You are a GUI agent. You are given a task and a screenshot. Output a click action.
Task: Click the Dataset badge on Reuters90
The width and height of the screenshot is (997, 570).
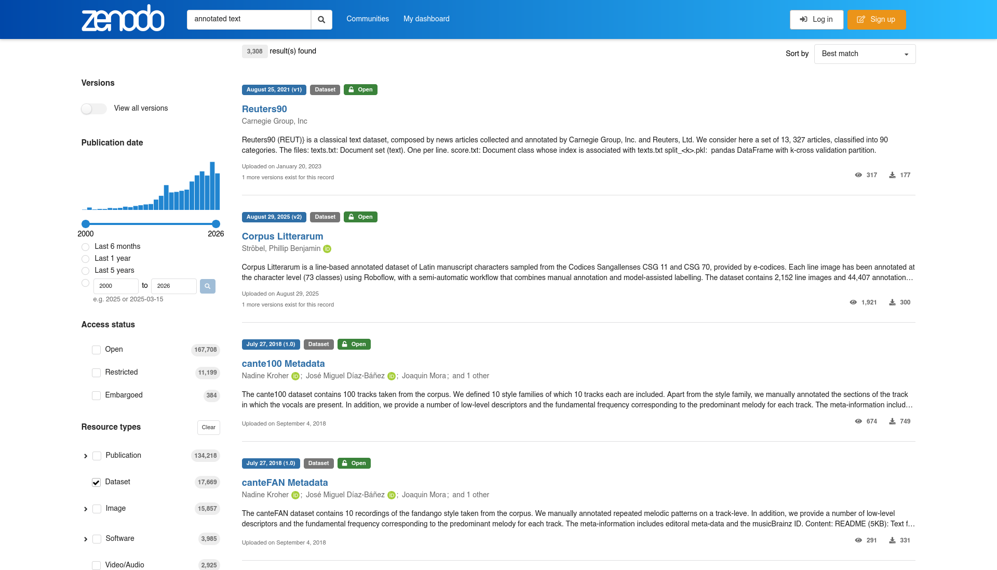coord(325,90)
